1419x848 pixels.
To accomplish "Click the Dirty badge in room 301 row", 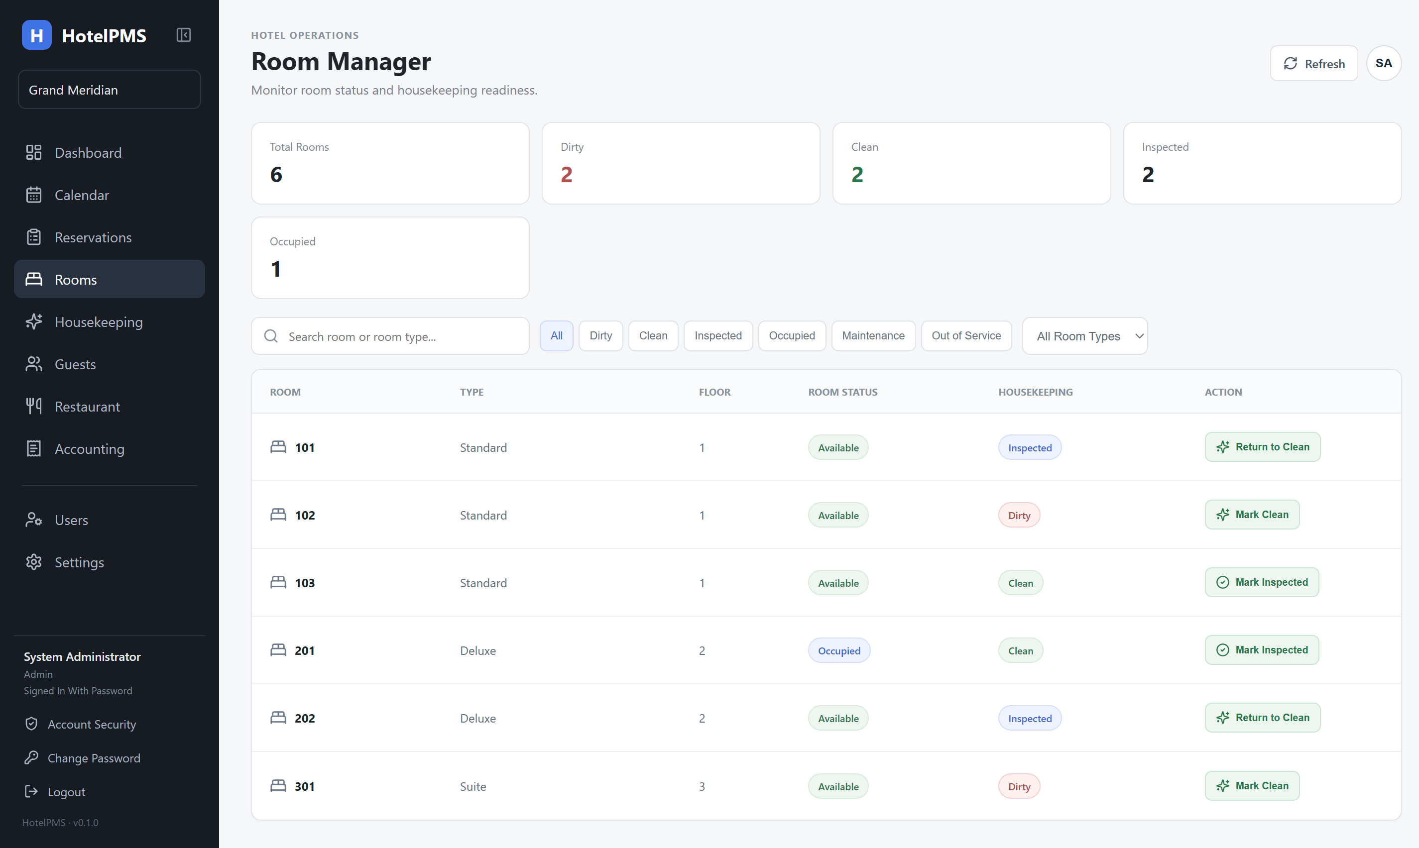I will click(1019, 786).
